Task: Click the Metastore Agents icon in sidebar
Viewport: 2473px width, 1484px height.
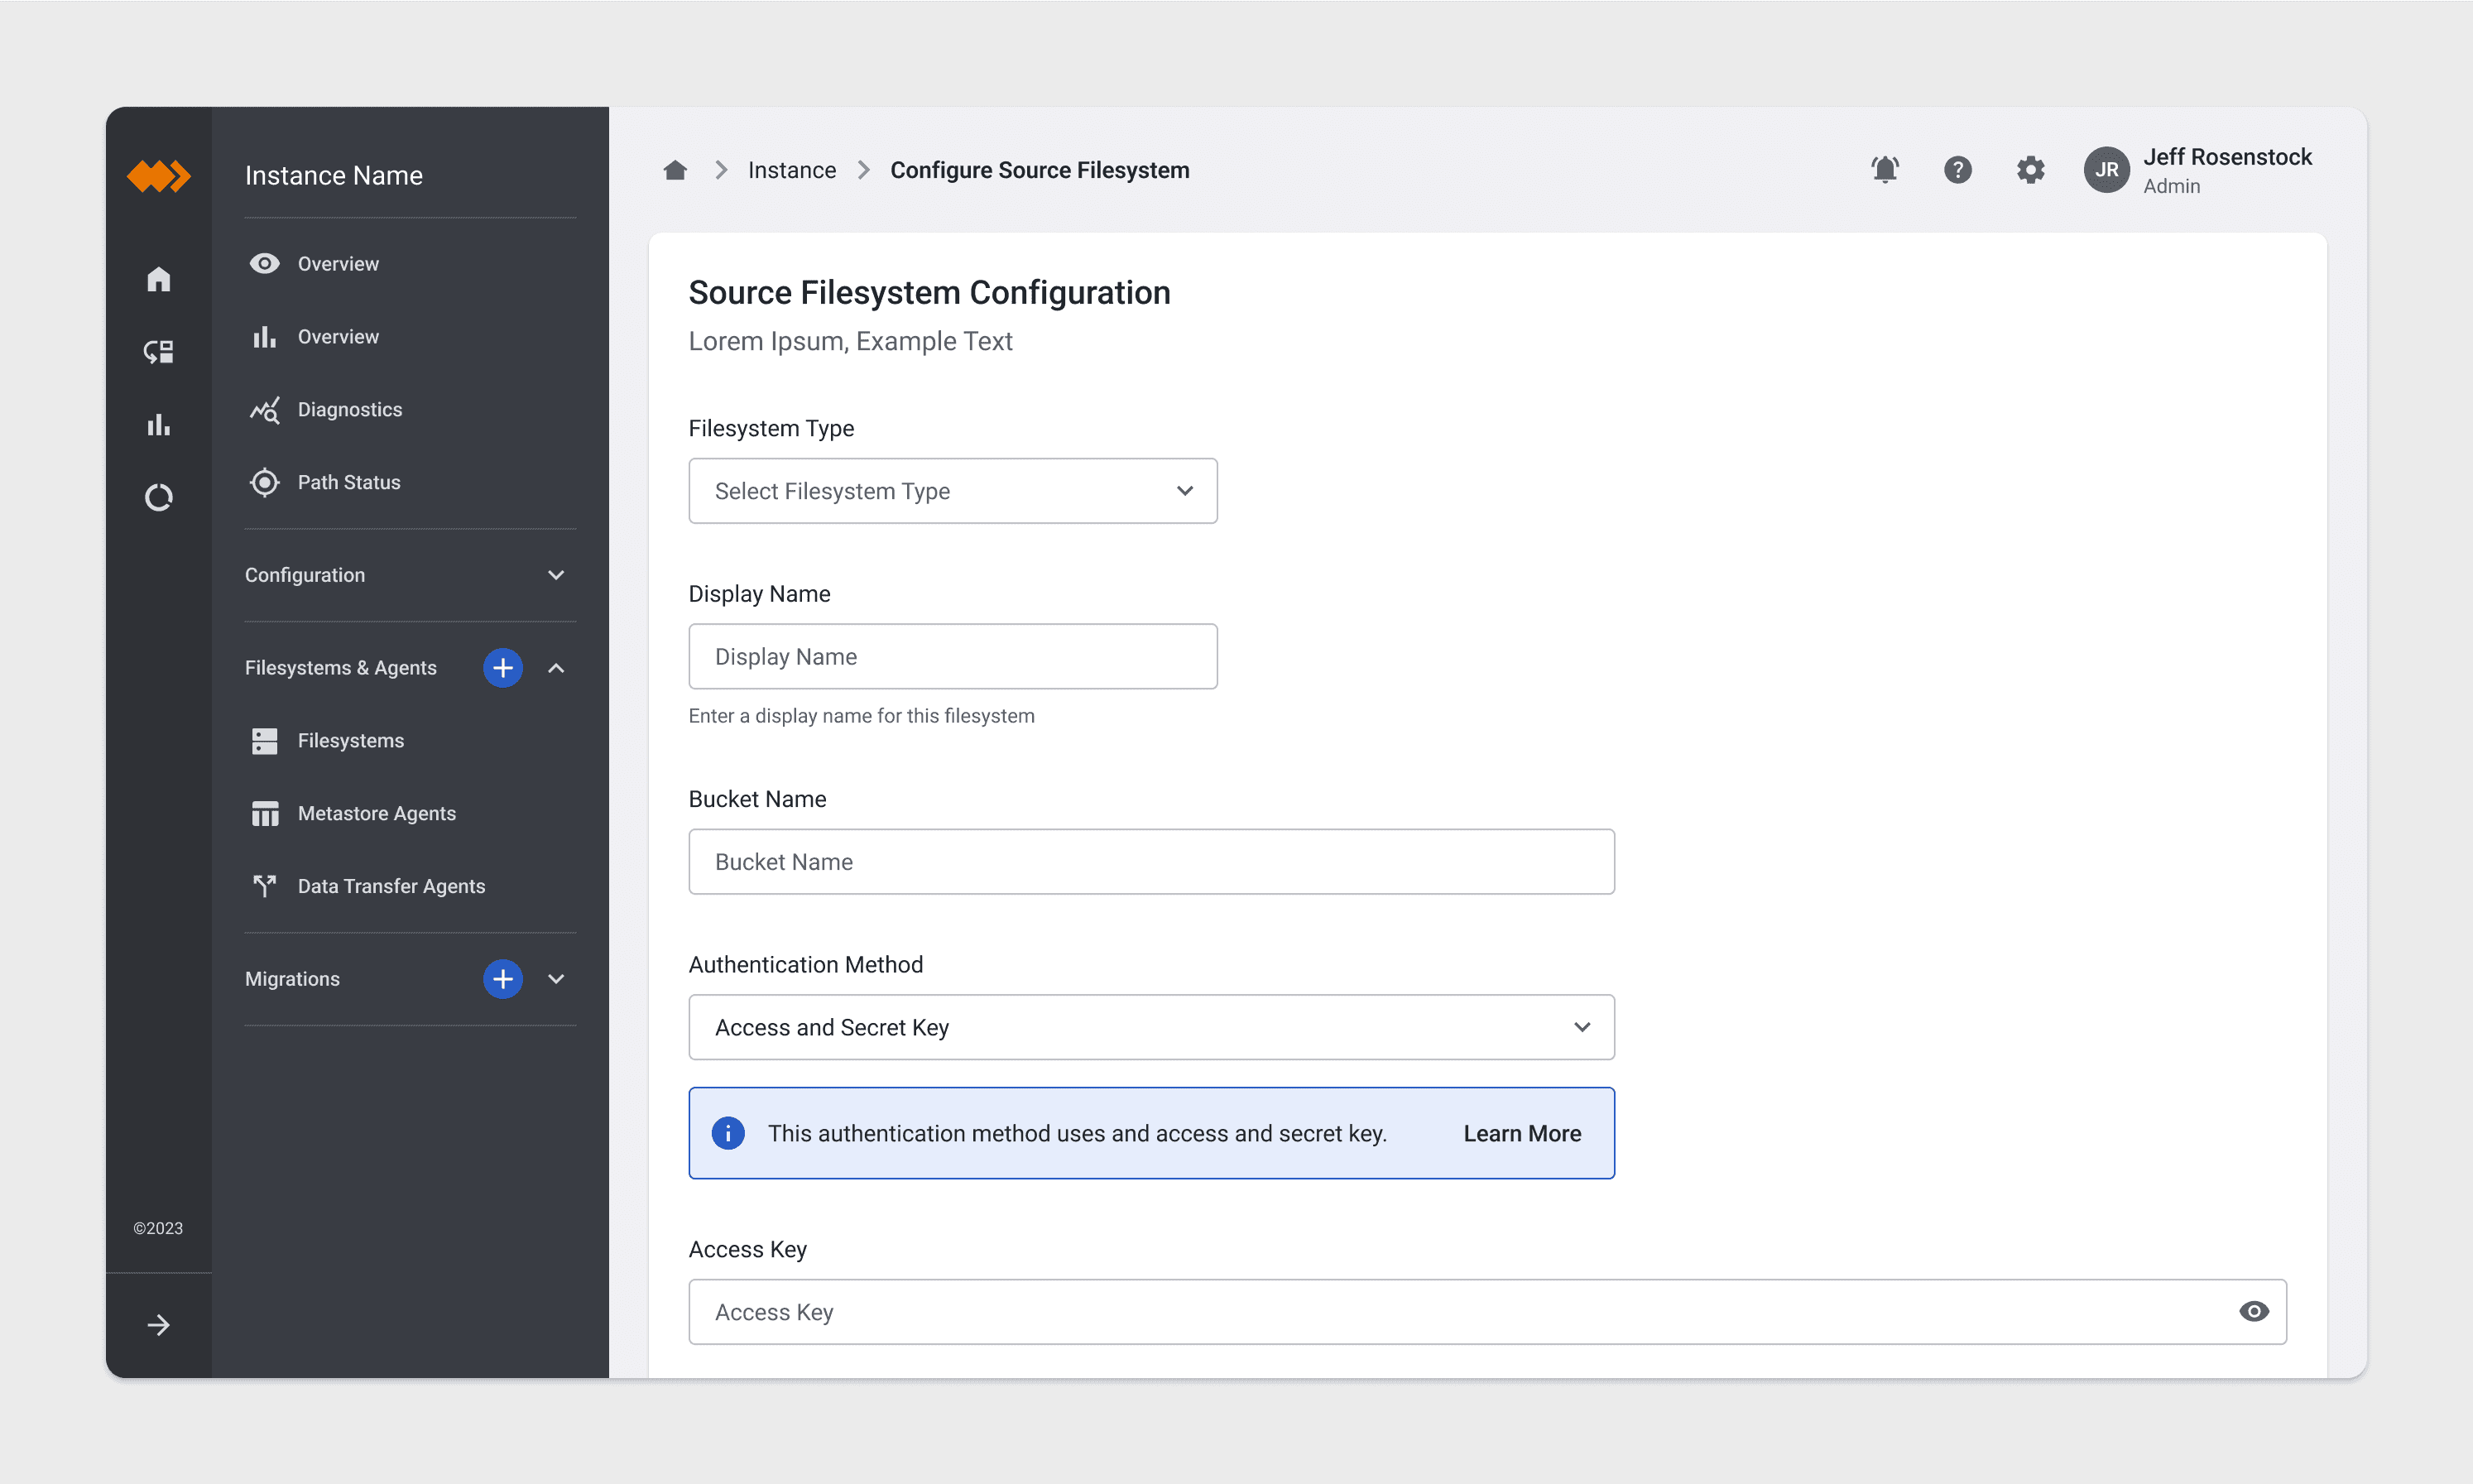Action: point(263,813)
